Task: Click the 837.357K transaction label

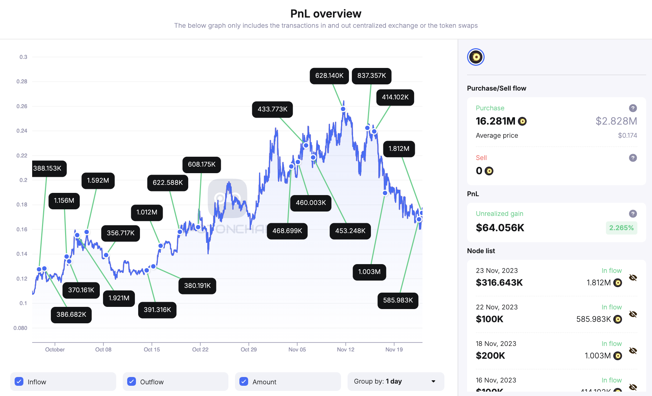Action: point(371,76)
